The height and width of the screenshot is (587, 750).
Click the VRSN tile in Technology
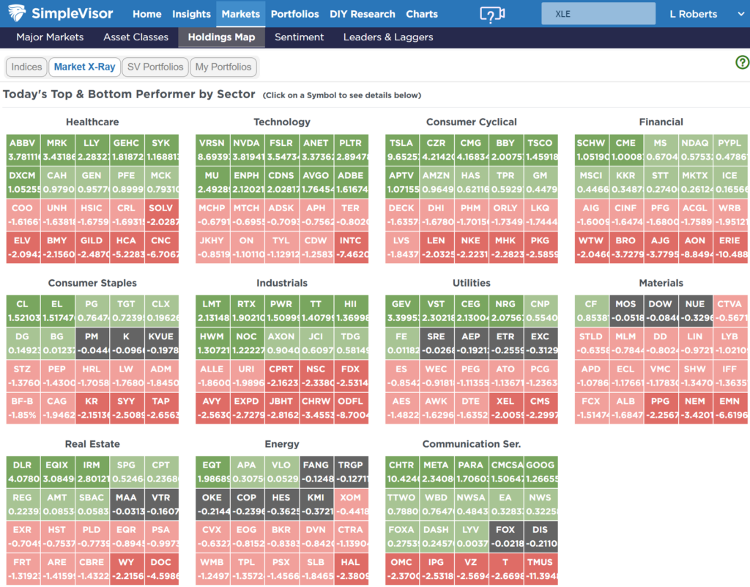pyautogui.click(x=212, y=149)
